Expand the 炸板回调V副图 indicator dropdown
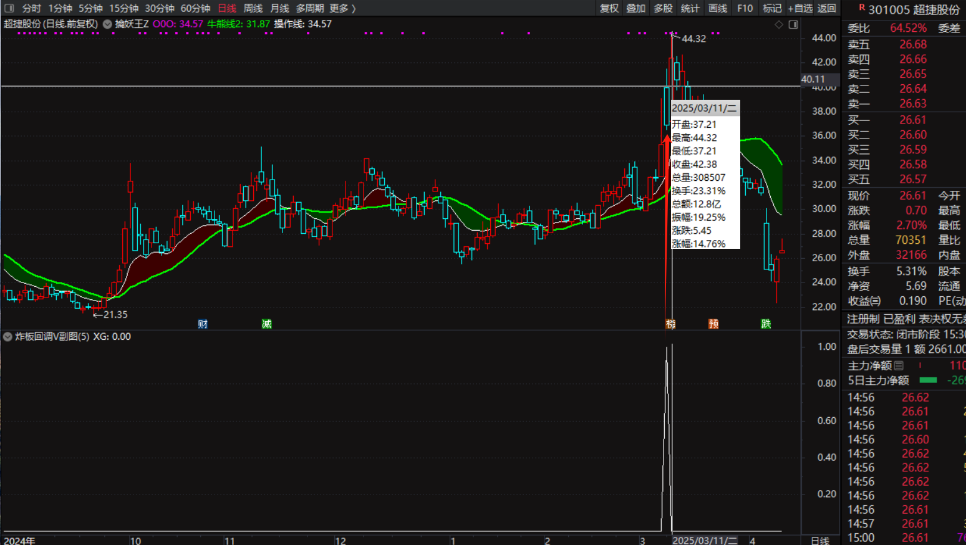The height and width of the screenshot is (545, 966). 7,337
